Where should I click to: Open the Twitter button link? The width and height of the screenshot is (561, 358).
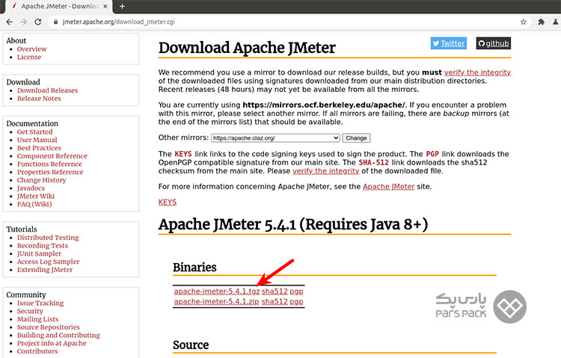(449, 43)
